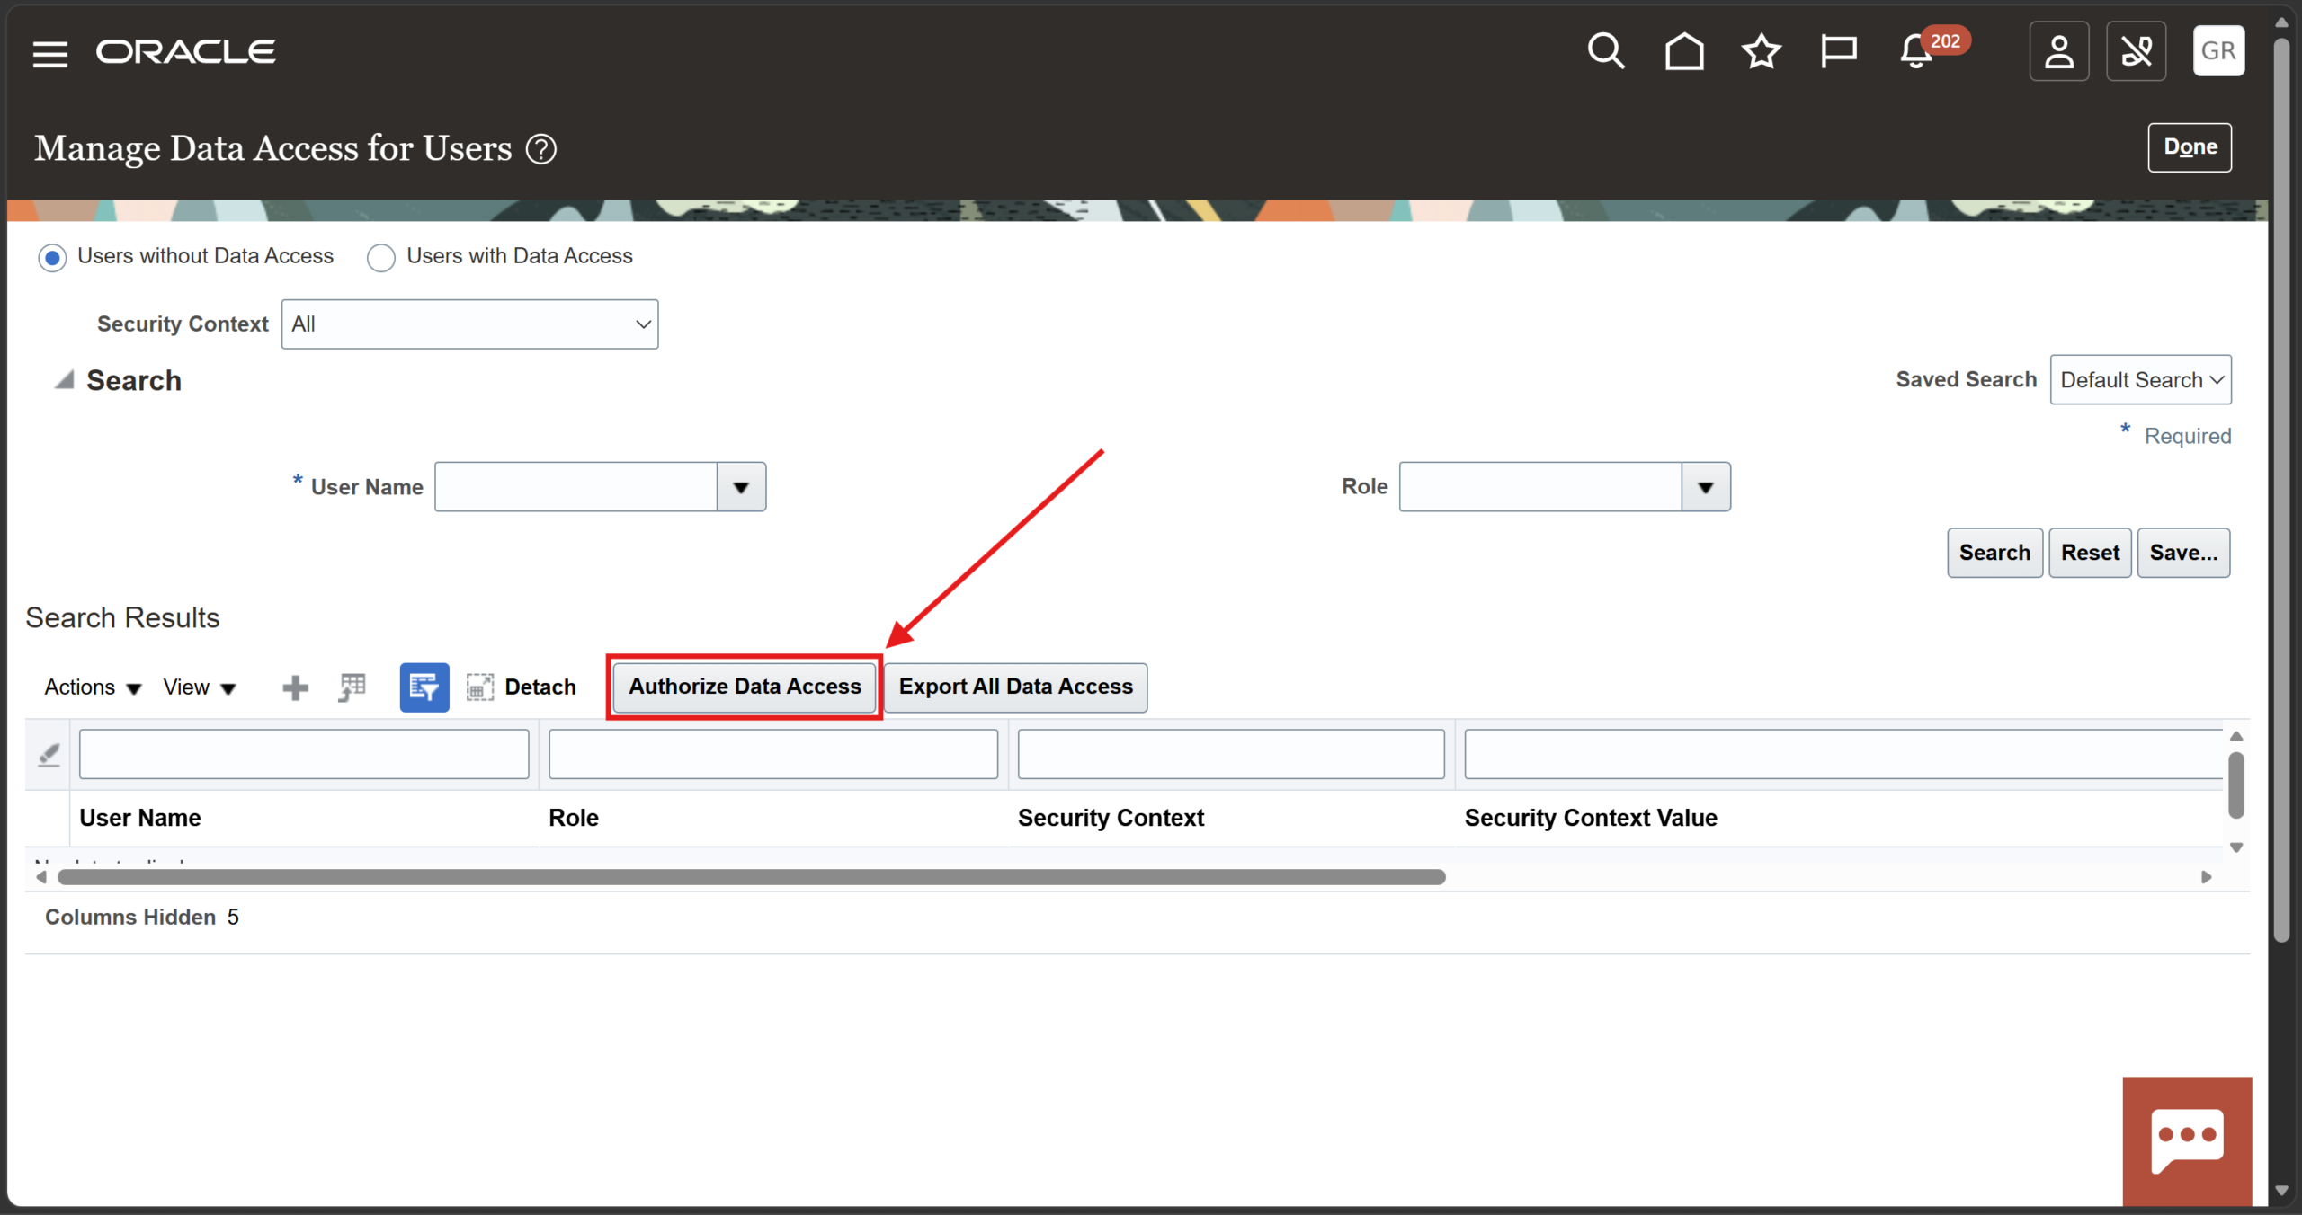Click the Columns Hidden 5 text
The height and width of the screenshot is (1215, 2302).
(142, 918)
